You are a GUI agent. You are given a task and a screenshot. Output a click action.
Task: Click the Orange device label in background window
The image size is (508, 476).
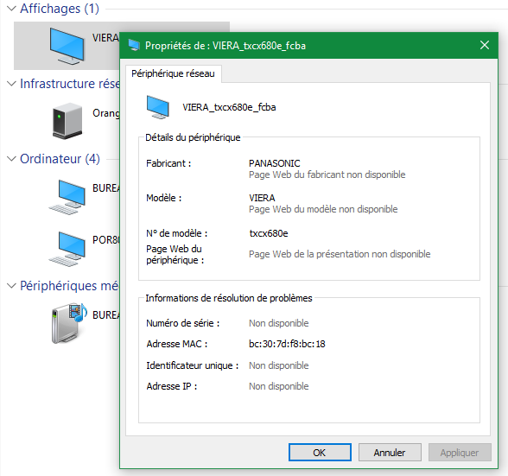click(x=106, y=113)
